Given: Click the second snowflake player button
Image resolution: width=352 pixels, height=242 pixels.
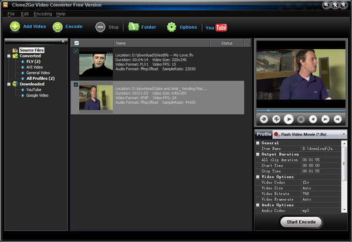Looking at the screenshot, I should (276, 119).
